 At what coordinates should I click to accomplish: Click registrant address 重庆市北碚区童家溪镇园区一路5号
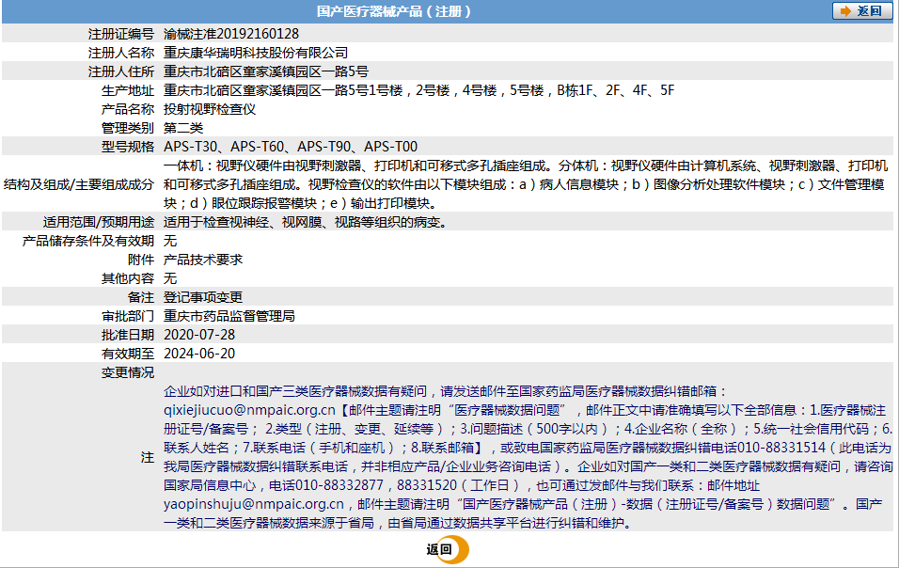(266, 71)
